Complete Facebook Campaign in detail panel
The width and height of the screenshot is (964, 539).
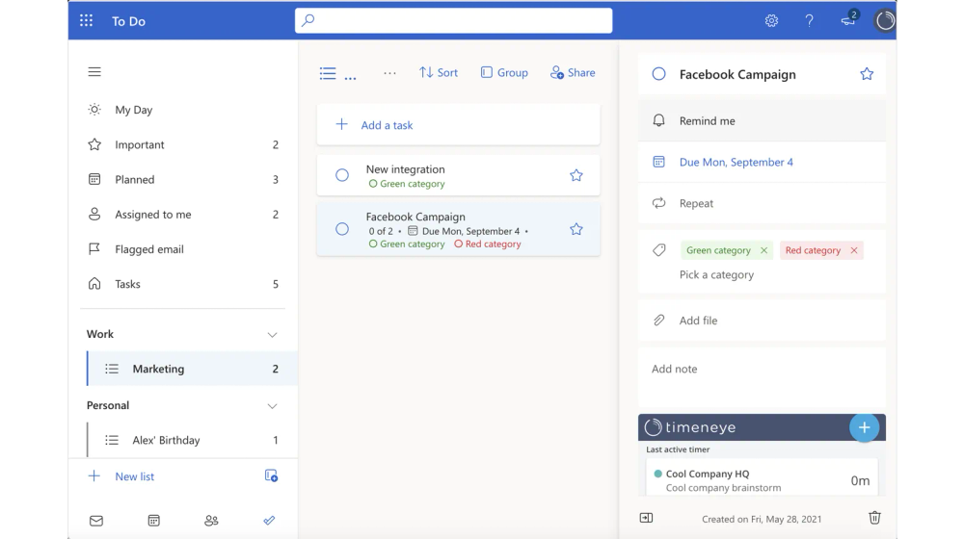pyautogui.click(x=658, y=74)
